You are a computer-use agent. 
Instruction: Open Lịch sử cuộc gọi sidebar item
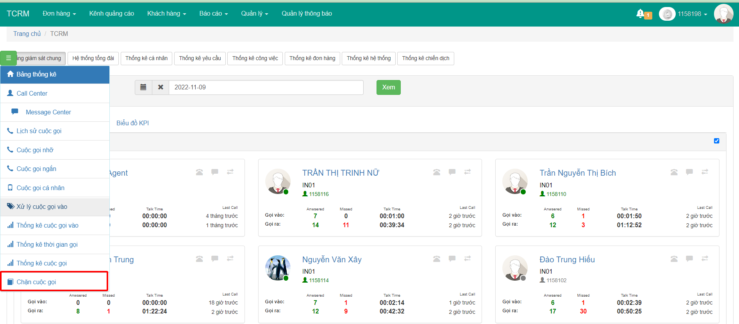tap(55, 131)
